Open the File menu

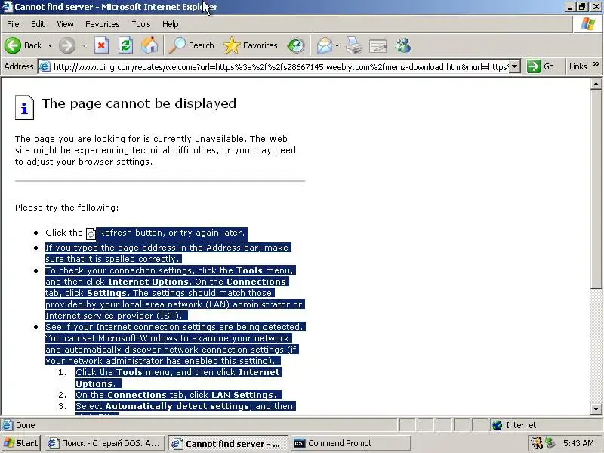tap(13, 24)
